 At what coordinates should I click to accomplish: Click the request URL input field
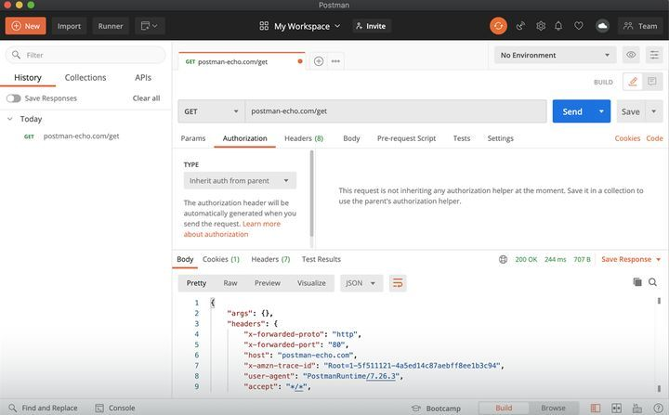(396, 111)
